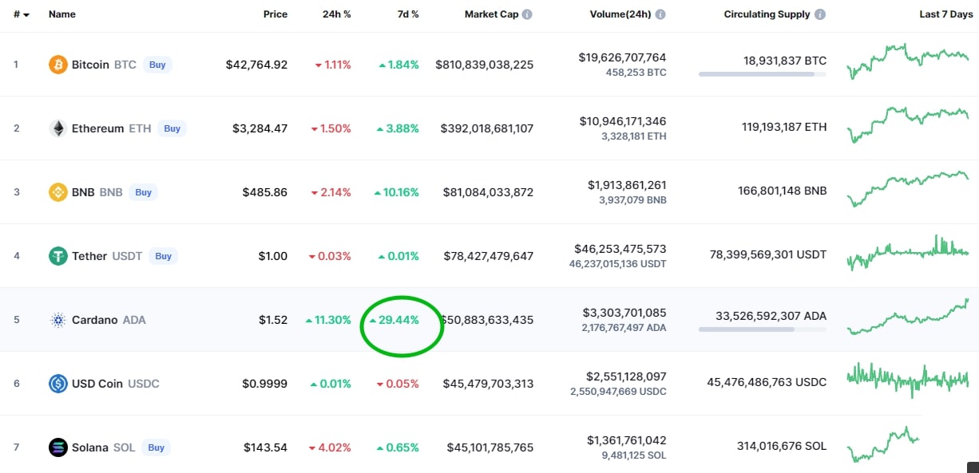The height and width of the screenshot is (473, 979).
Task: Open the BNB 7-day sparkline chart
Action: (908, 189)
